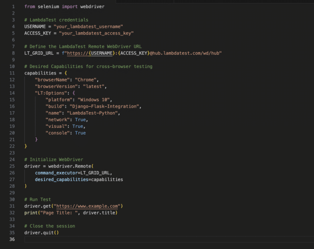
Task: Click the 'webdriver' import on line 1
Action: (92, 7)
